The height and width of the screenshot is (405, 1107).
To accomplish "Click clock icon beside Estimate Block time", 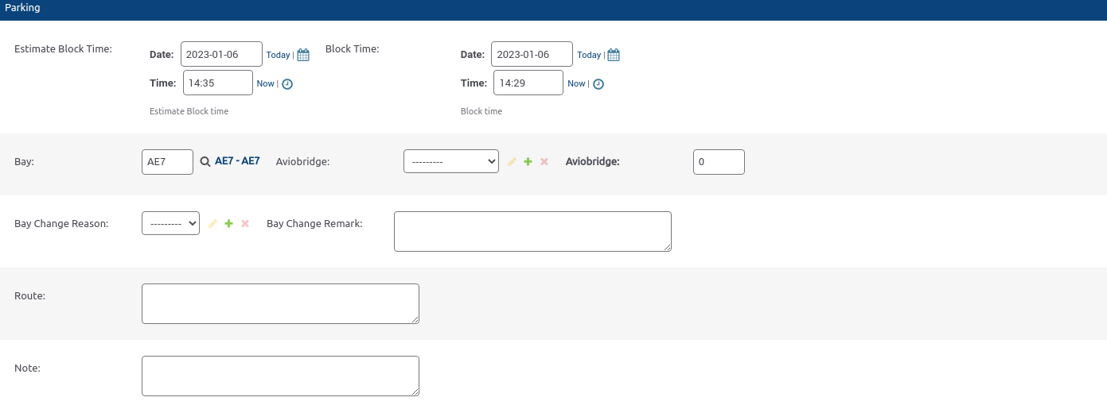I will point(287,84).
